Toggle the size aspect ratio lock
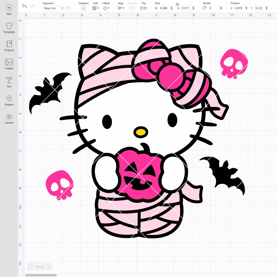The image size is (277, 277). coord(177,4)
